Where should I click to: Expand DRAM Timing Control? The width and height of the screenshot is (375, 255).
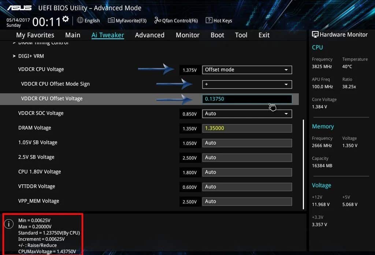(42, 42)
